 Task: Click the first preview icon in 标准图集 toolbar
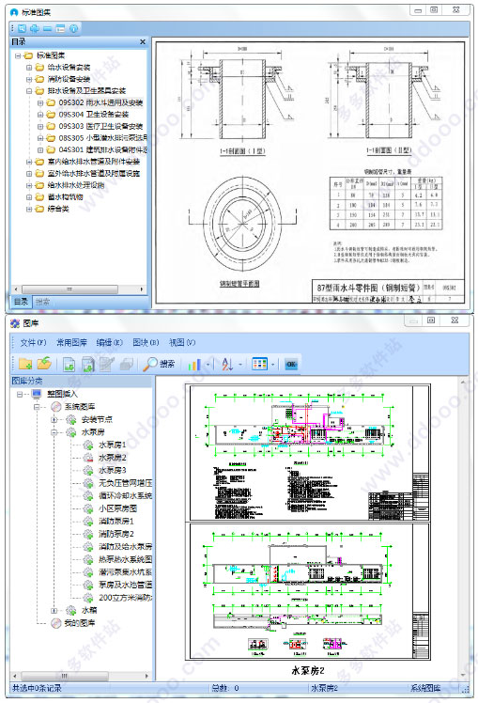[x=22, y=29]
